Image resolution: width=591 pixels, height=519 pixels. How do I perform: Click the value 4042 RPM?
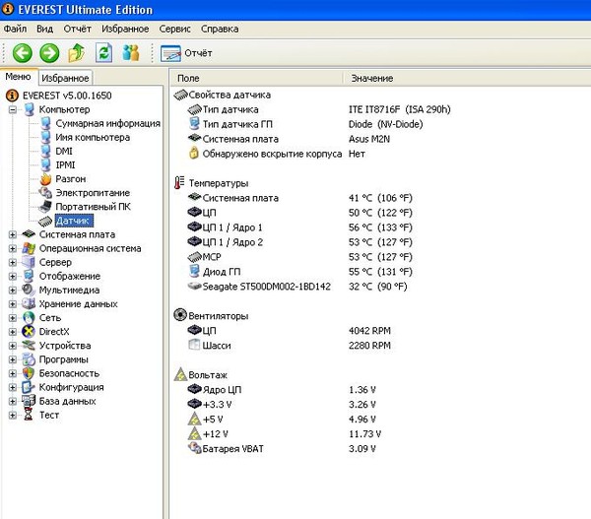[x=369, y=331]
